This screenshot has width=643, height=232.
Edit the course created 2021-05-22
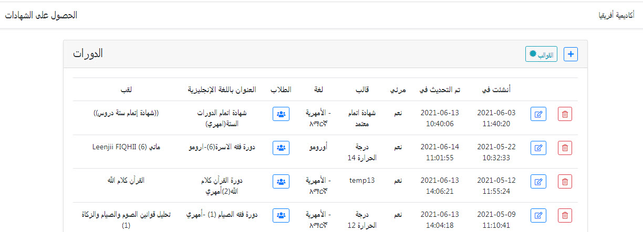pos(538,148)
